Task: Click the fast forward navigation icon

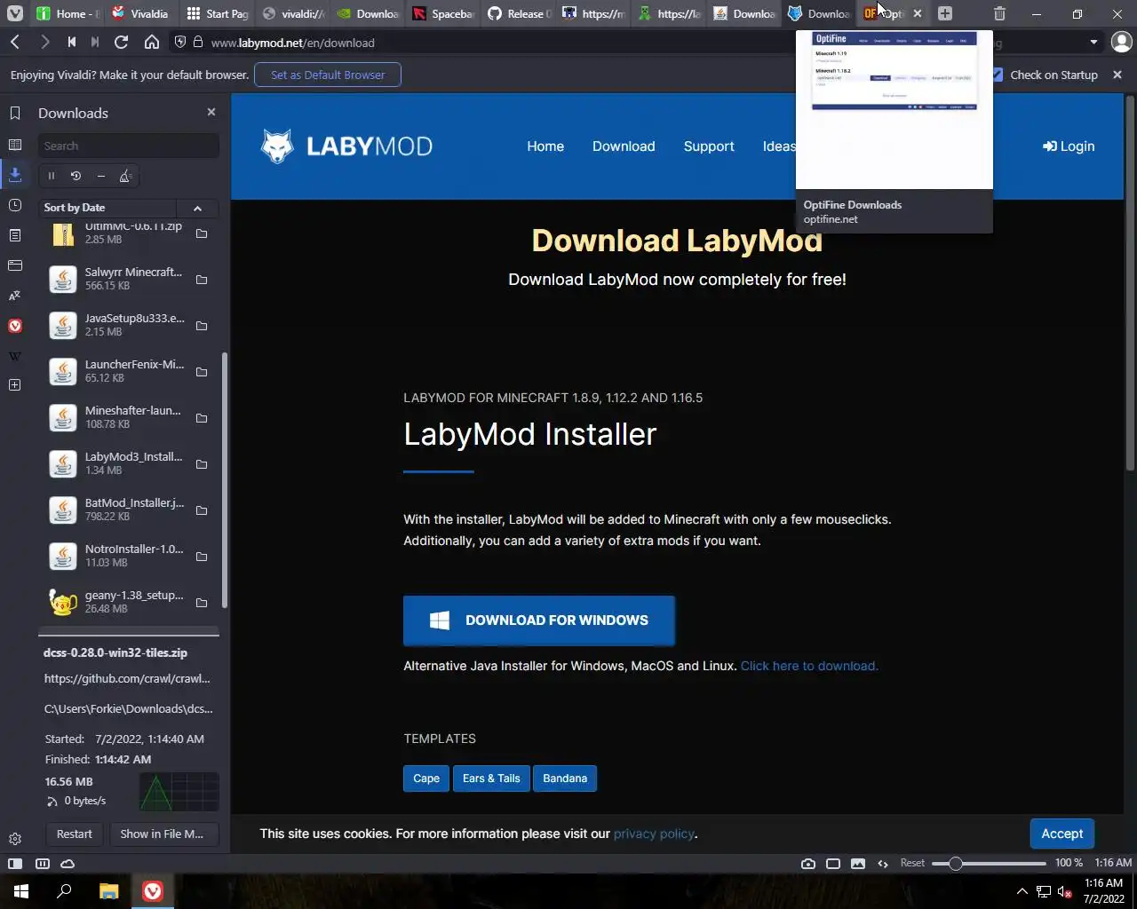Action: click(x=95, y=42)
